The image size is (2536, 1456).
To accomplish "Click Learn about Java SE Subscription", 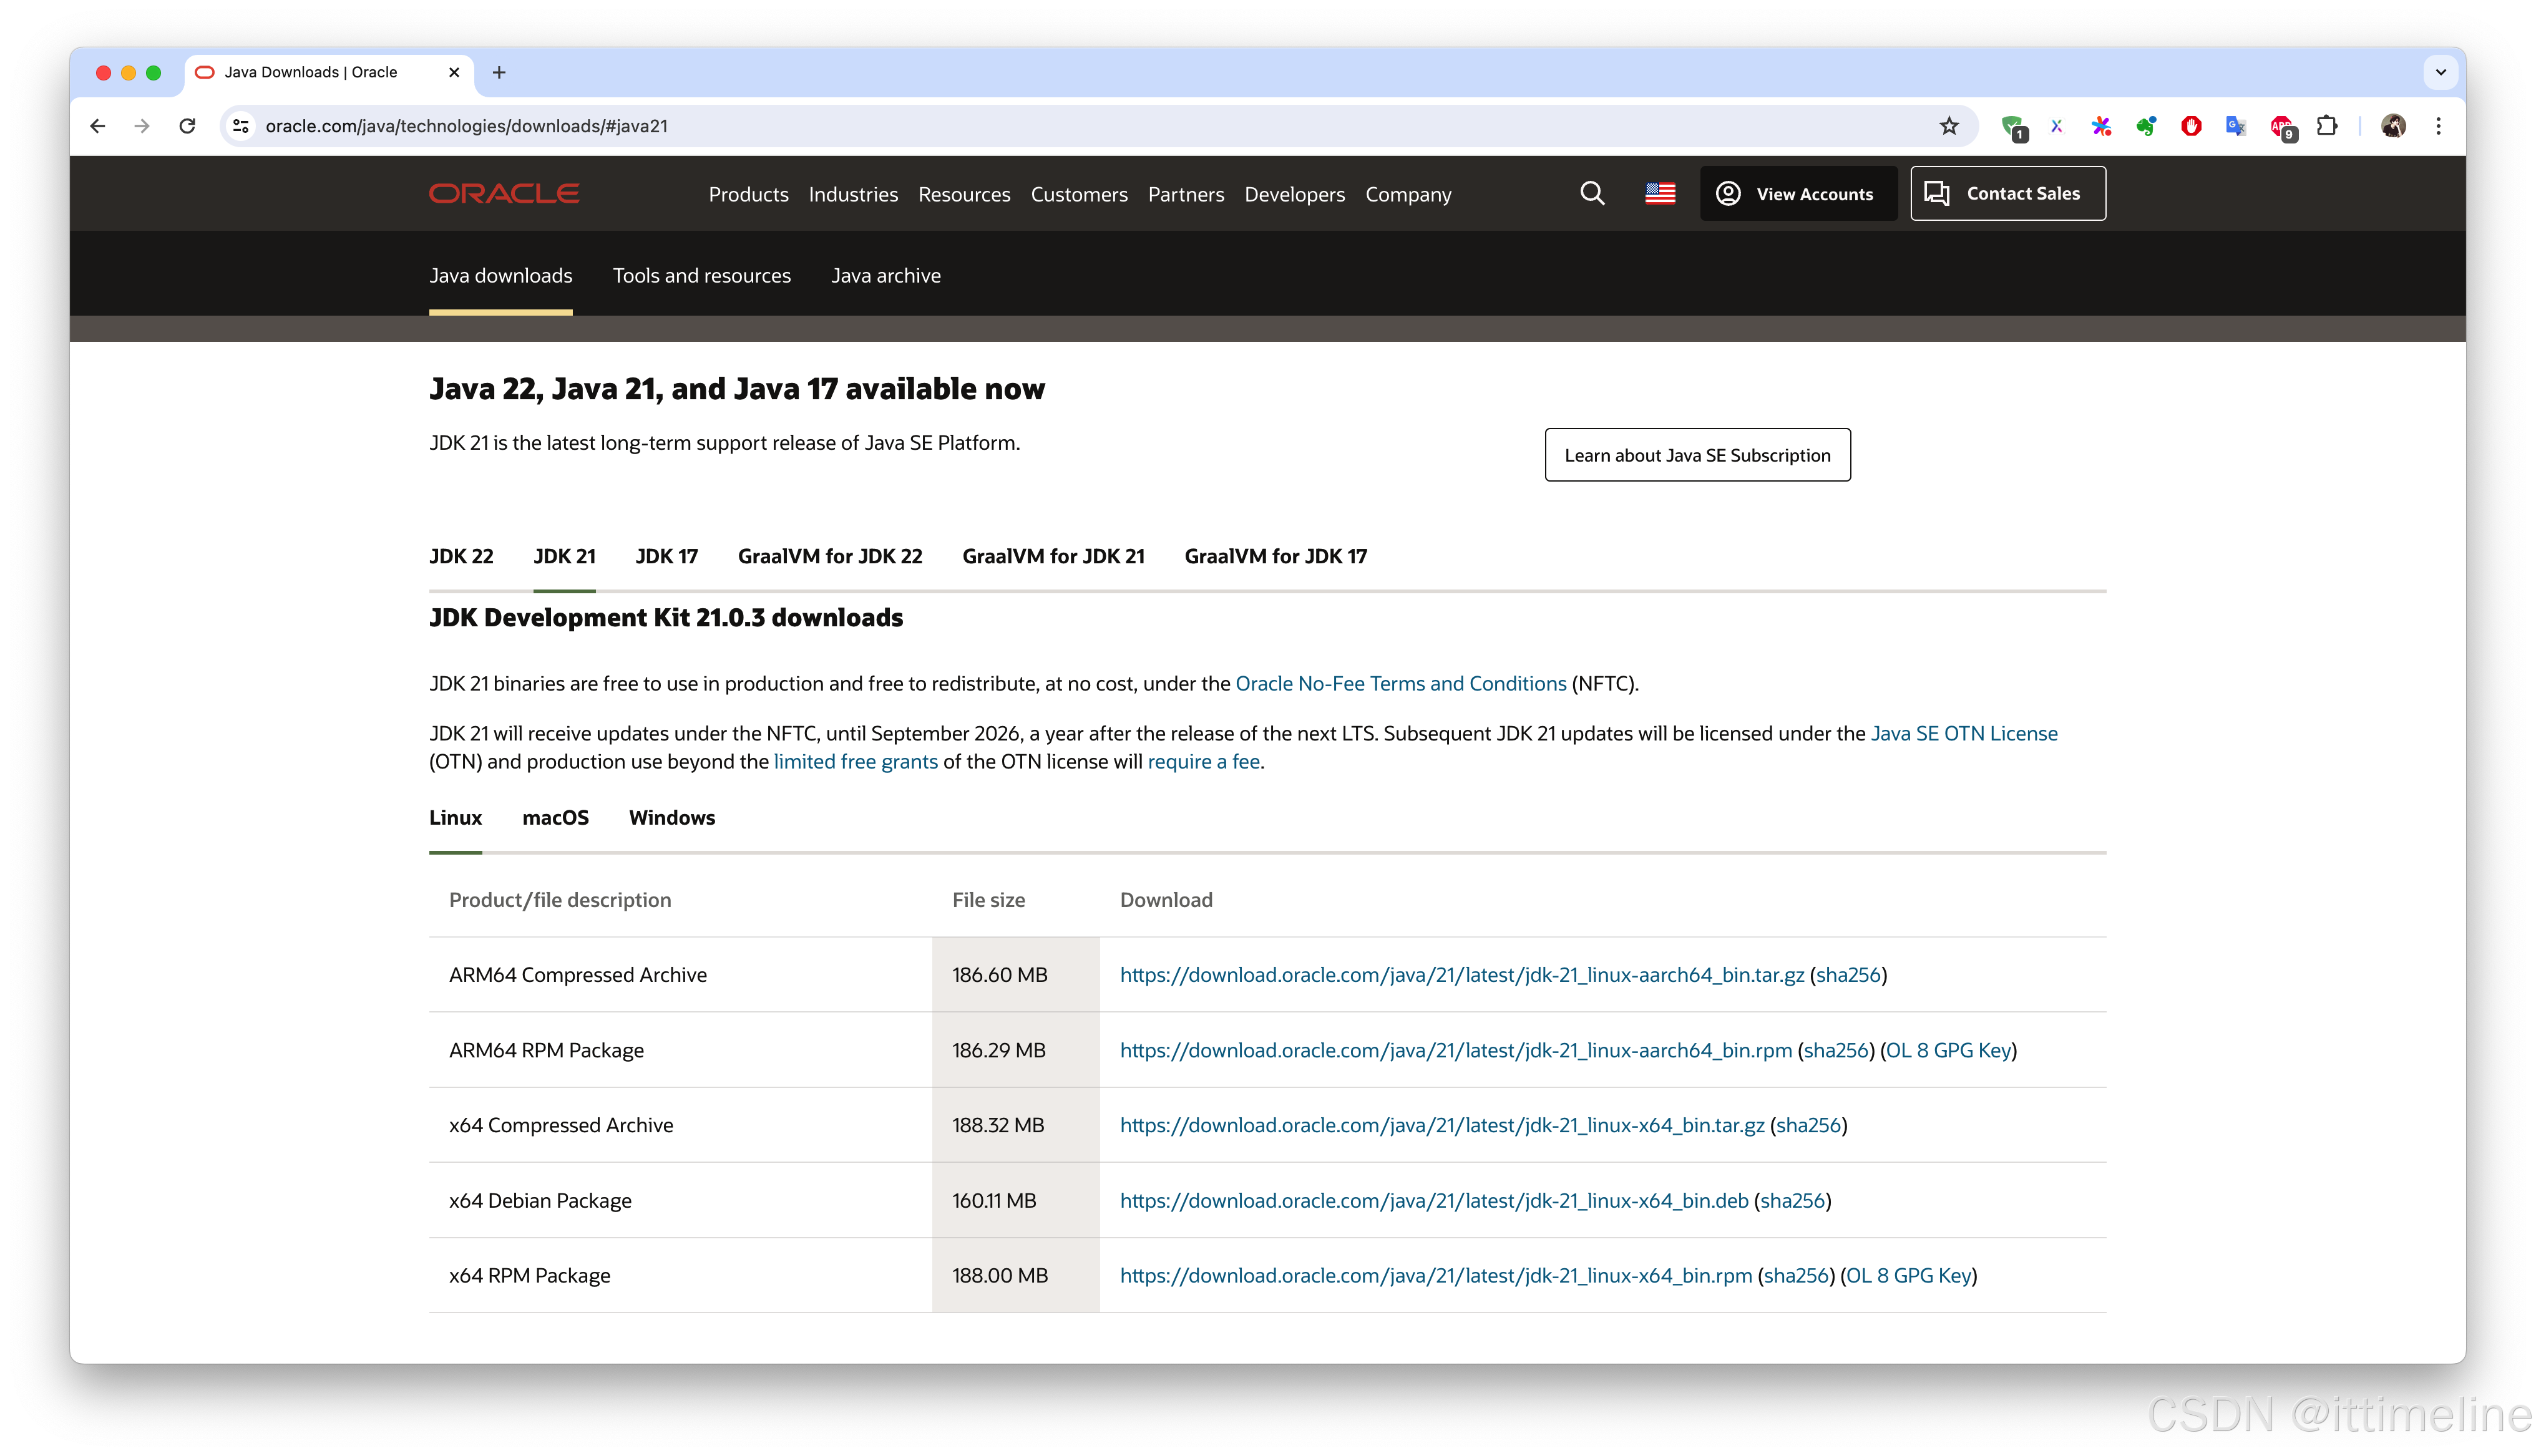I will coord(1697,455).
